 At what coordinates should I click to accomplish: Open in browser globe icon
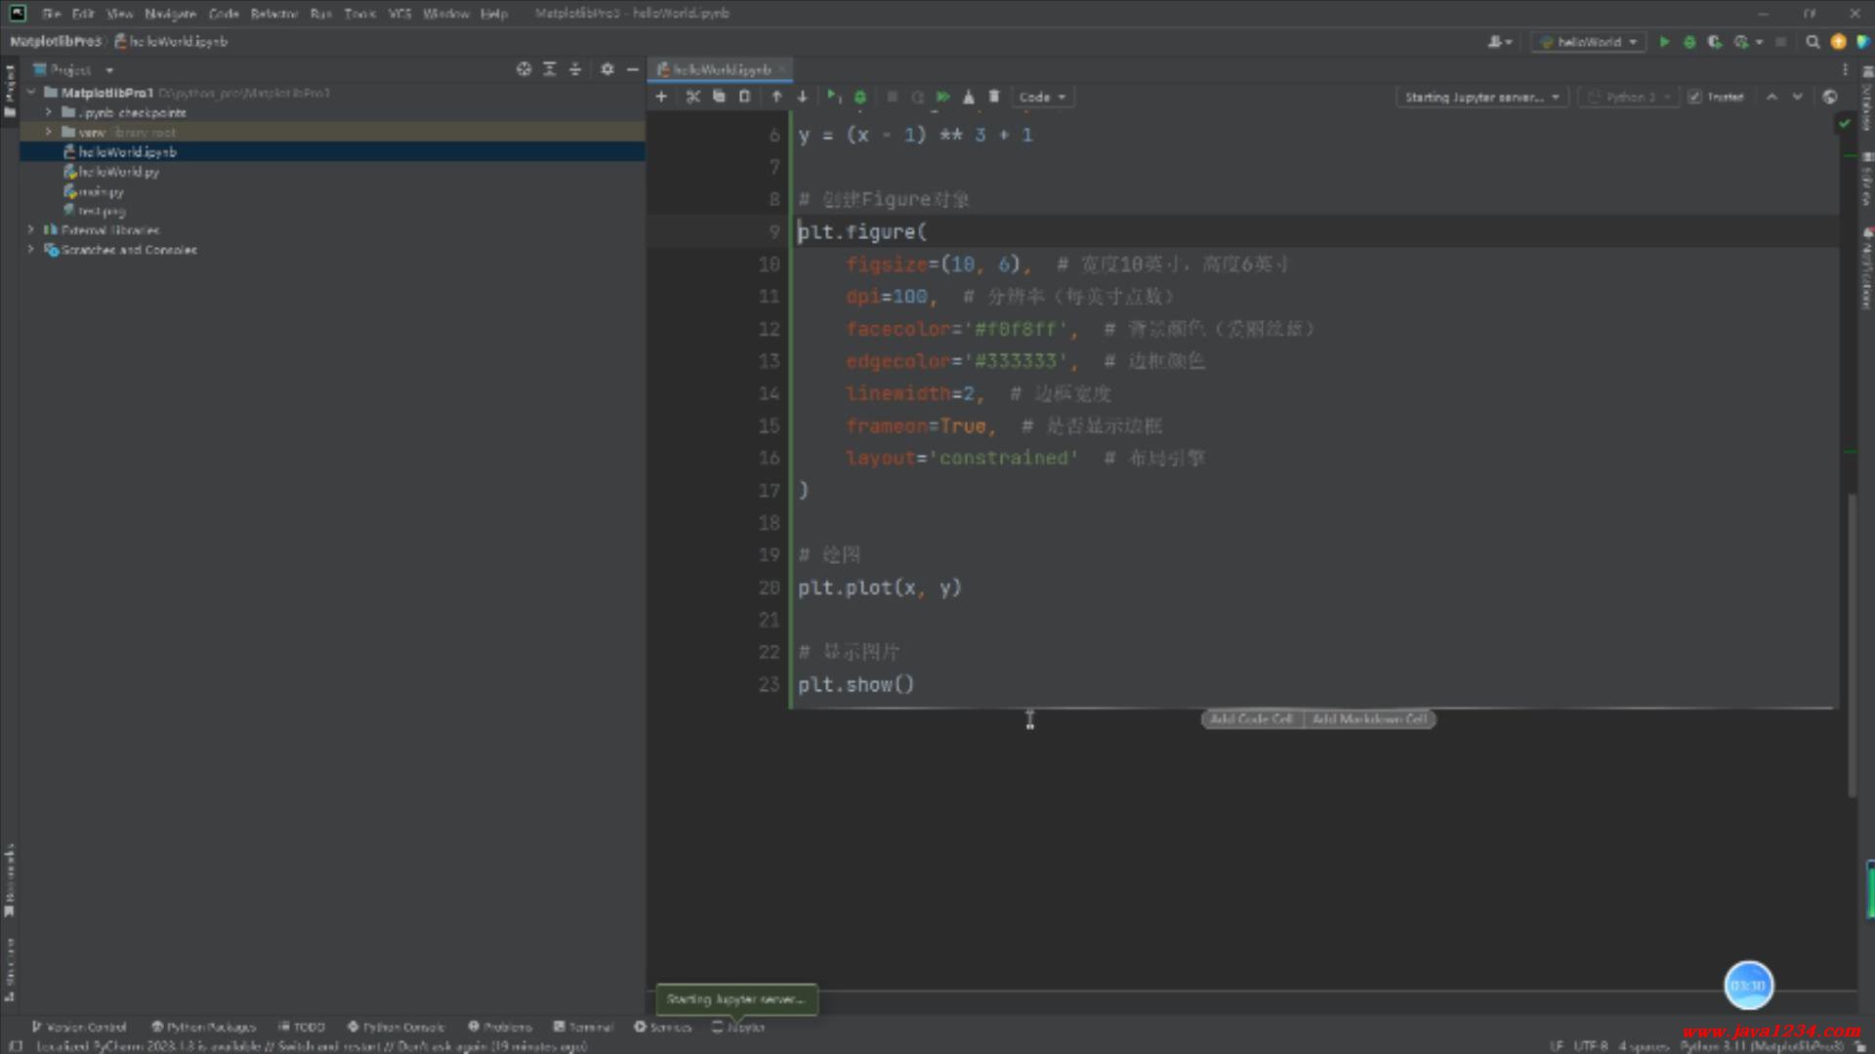coord(1829,97)
